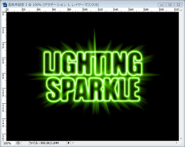Click the 100% zoom percentage field
Viewport: 185px width, 147px height.
(8, 143)
